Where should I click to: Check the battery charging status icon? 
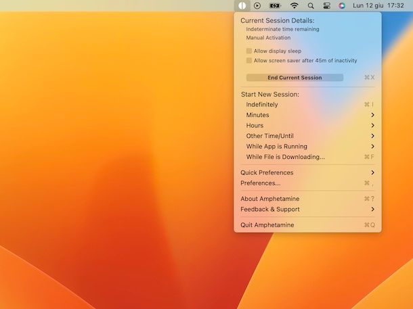click(275, 5)
